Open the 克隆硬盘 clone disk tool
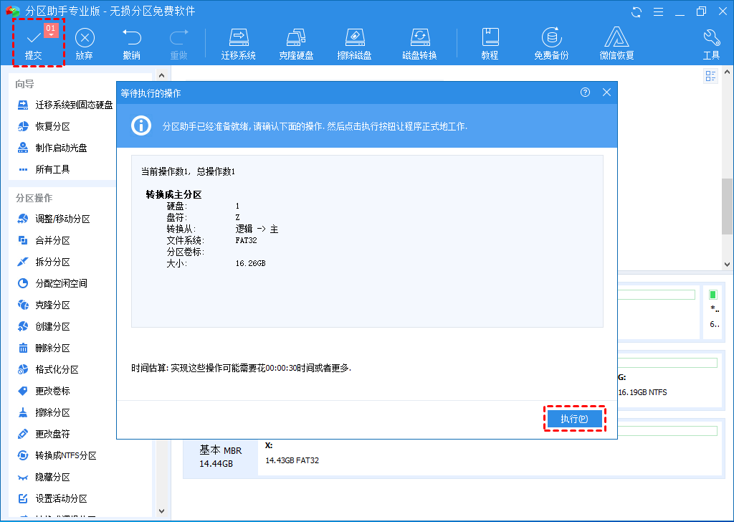The height and width of the screenshot is (522, 734). coord(297,42)
